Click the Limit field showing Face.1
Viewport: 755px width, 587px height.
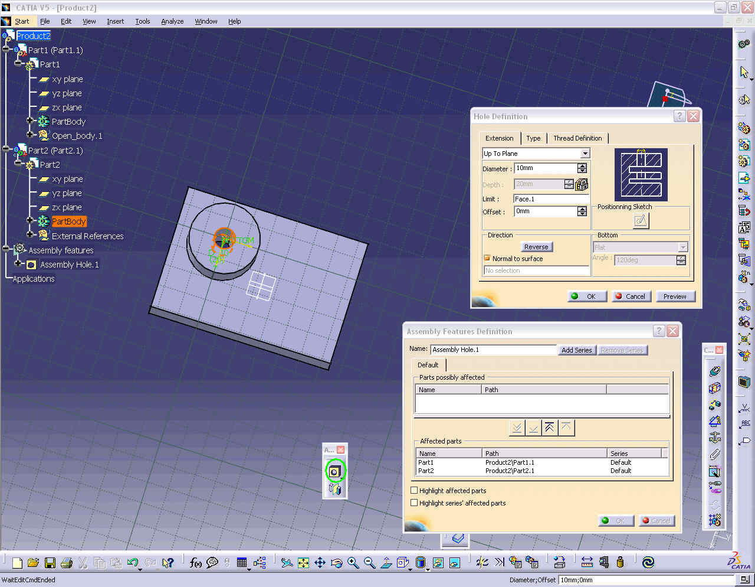coord(552,199)
